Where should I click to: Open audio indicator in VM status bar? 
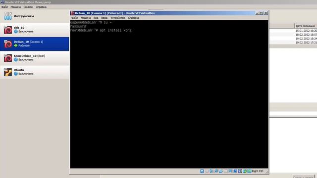[211, 171]
